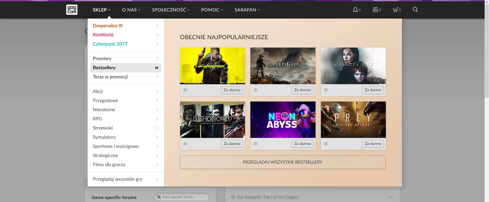The width and height of the screenshot is (489, 202).
Task: Open the POMOC dropdown menu
Action: [212, 10]
